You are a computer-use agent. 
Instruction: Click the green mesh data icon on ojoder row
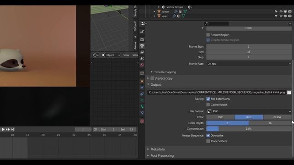click(185, 11)
